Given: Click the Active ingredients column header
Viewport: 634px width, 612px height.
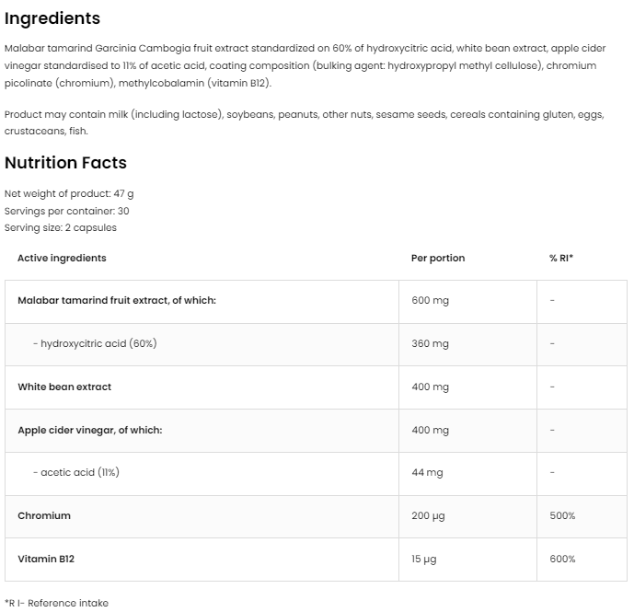Looking at the screenshot, I should coord(62,258).
